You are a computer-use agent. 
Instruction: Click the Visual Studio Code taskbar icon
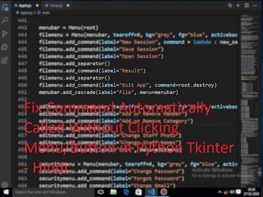(151, 192)
